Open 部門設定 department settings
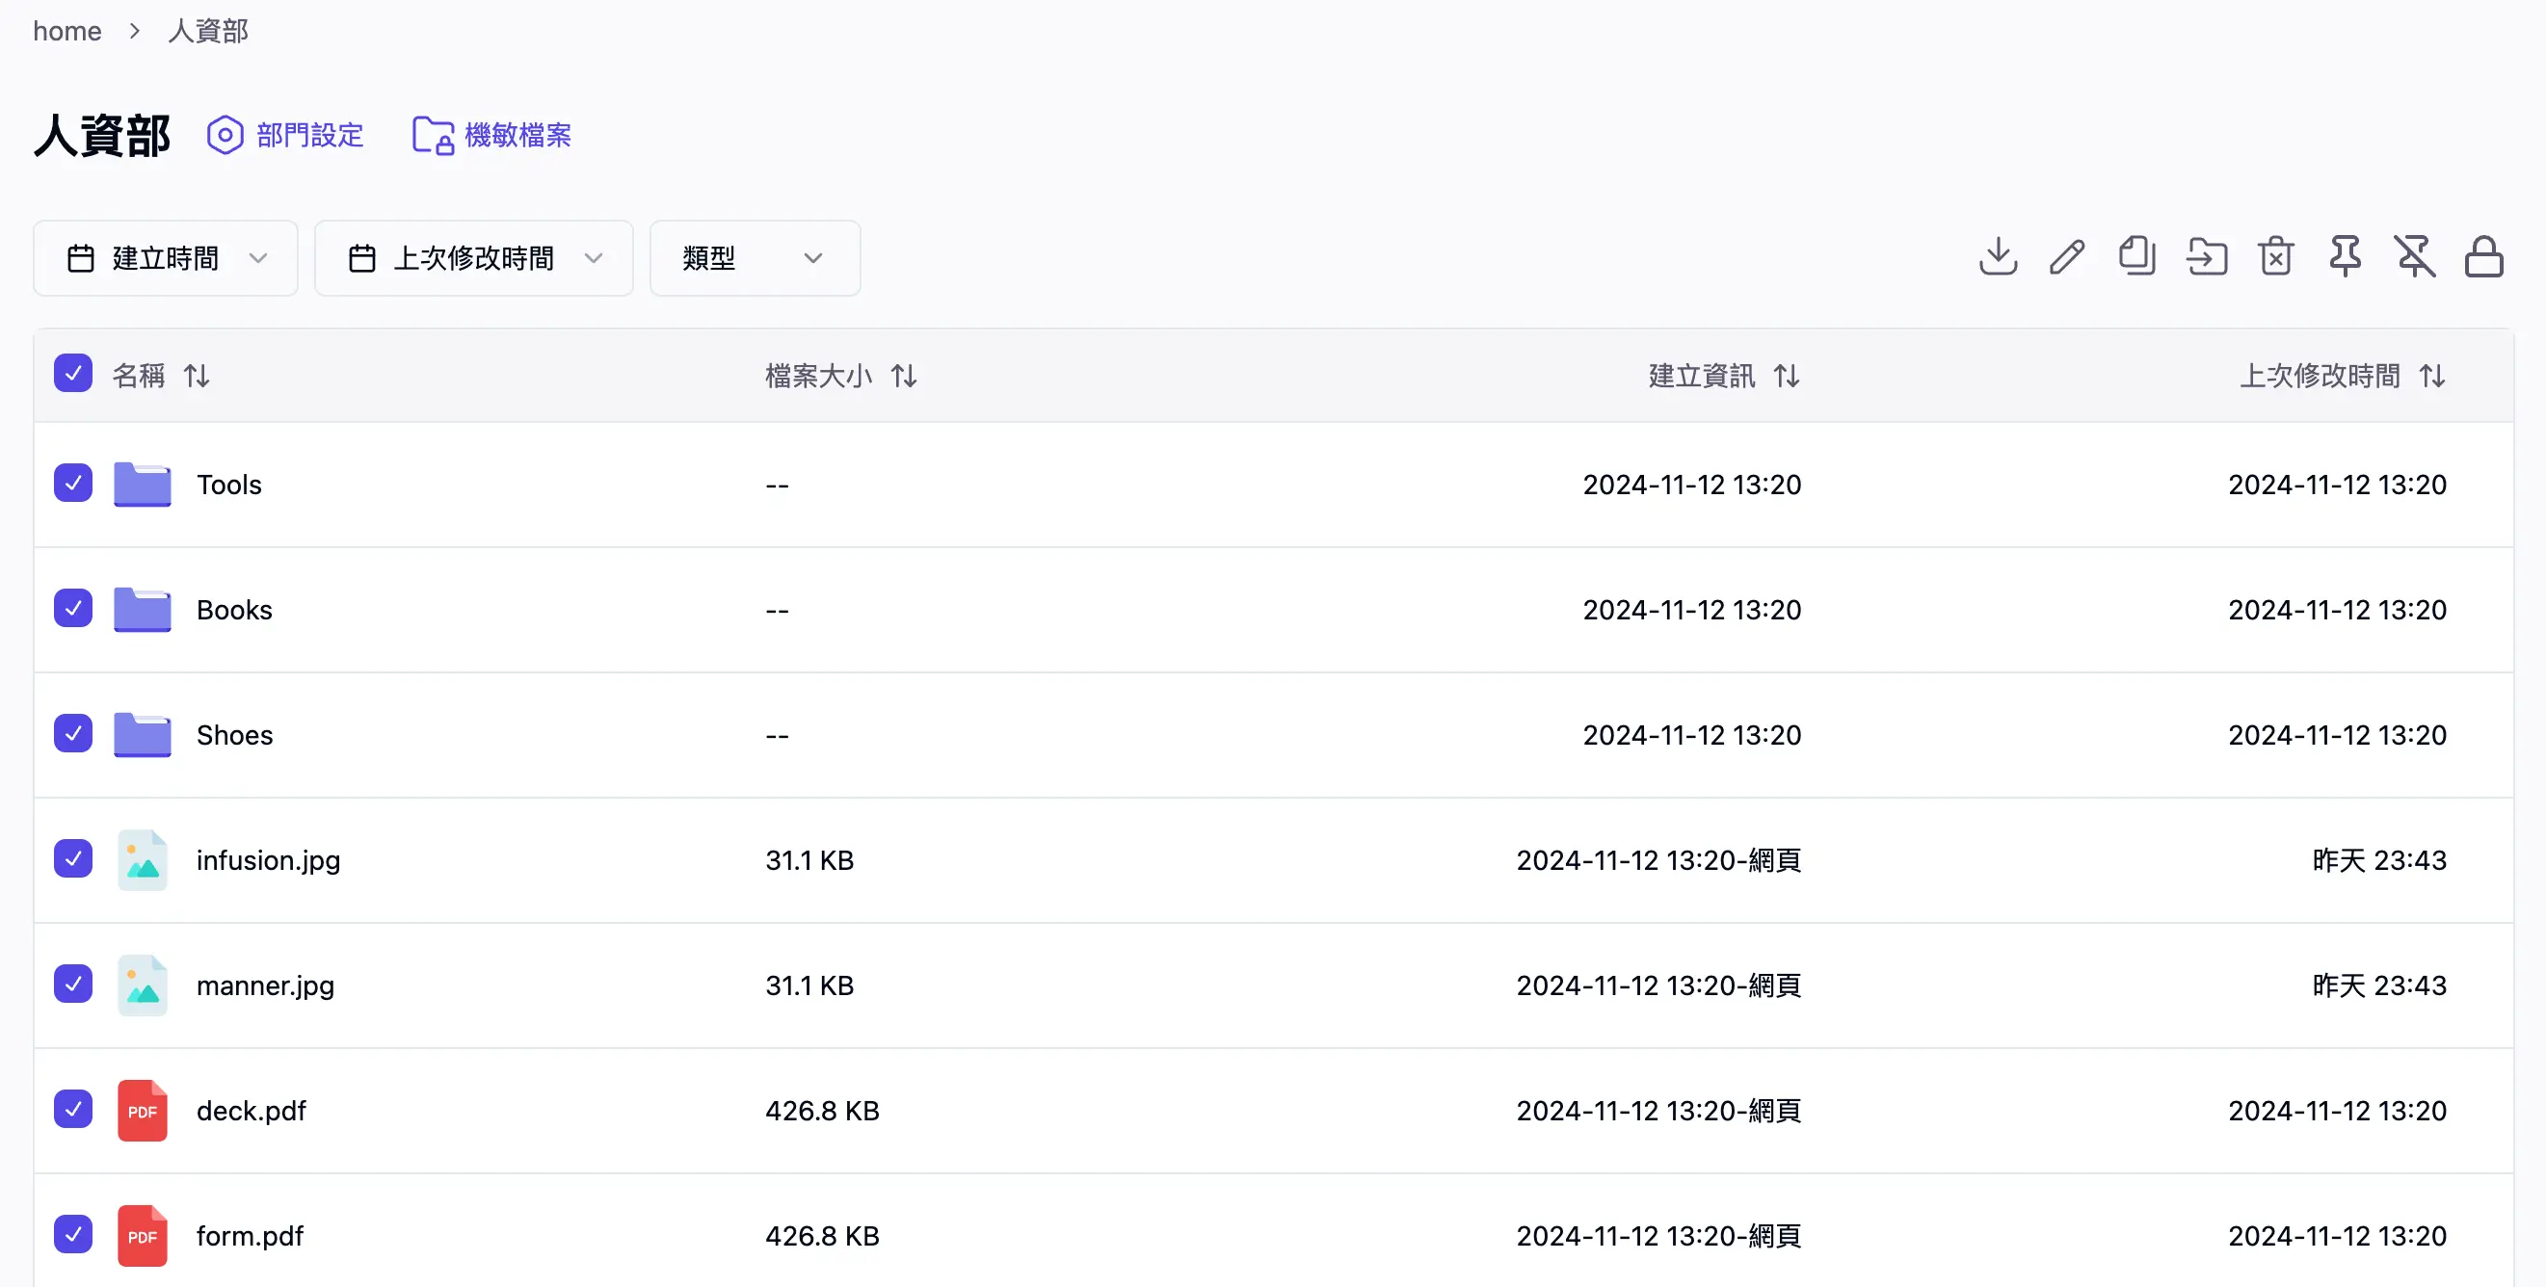This screenshot has height=1287, width=2546. 284,135
